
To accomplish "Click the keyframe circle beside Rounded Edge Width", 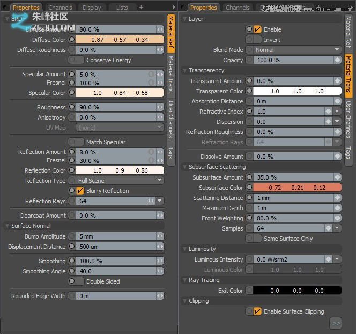I will coord(72,296).
